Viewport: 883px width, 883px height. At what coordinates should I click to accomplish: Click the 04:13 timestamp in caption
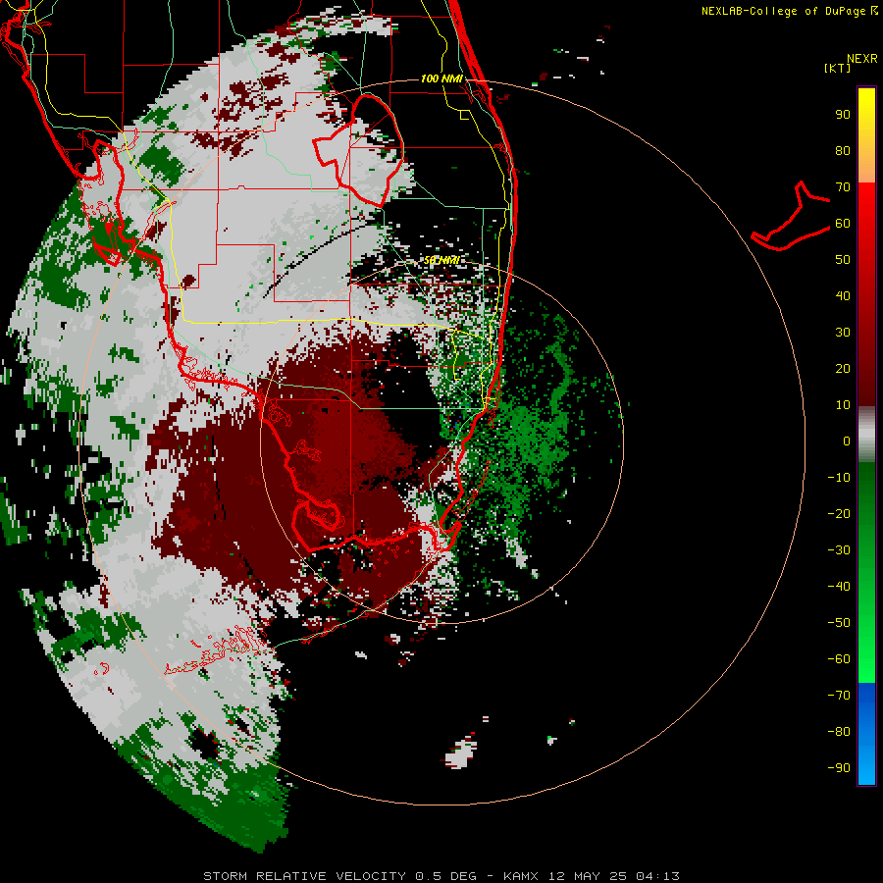tap(657, 876)
